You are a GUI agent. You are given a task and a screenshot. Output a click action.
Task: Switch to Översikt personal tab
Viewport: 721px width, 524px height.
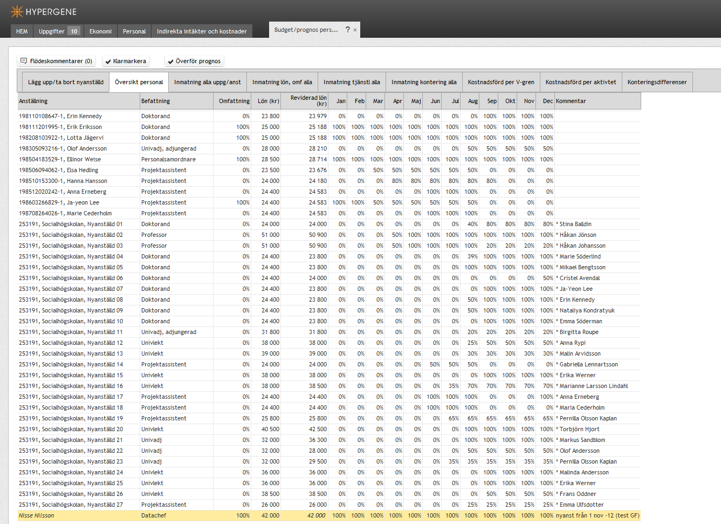tap(139, 82)
